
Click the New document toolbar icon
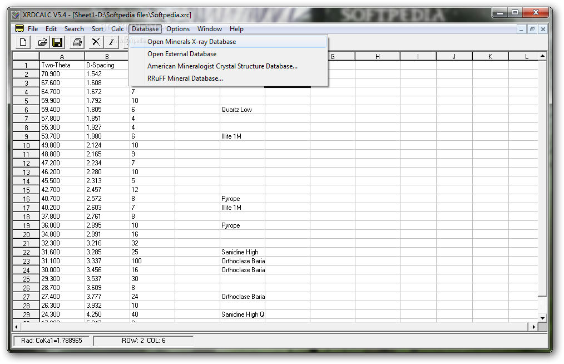[x=23, y=42]
